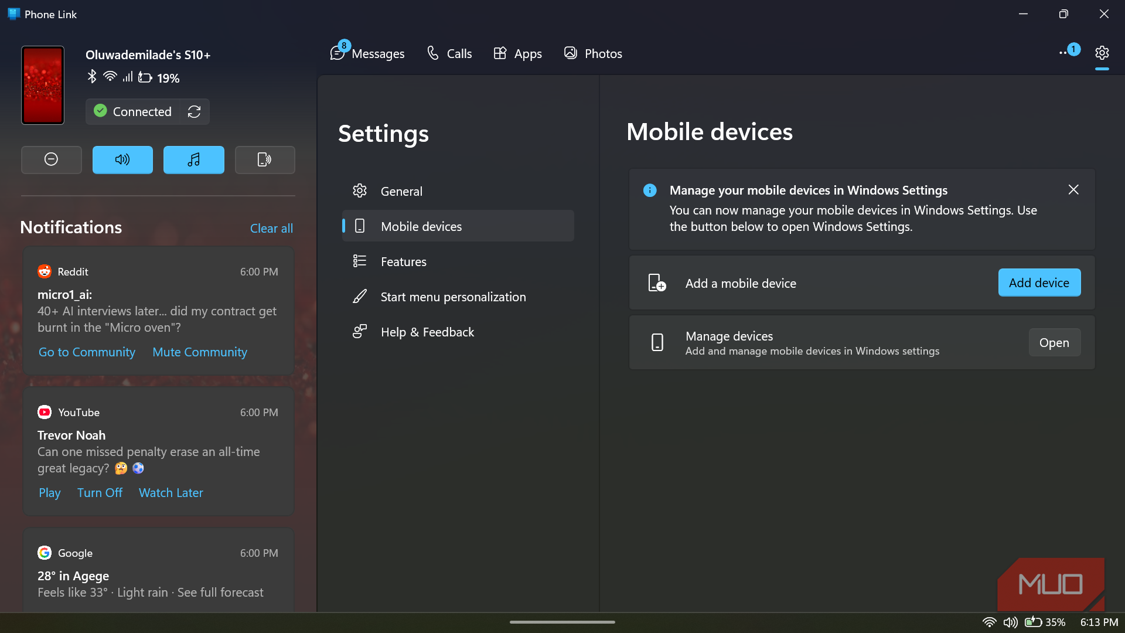Image resolution: width=1125 pixels, height=633 pixels.
Task: Click phone Wi-Fi status icon
Action: click(110, 76)
